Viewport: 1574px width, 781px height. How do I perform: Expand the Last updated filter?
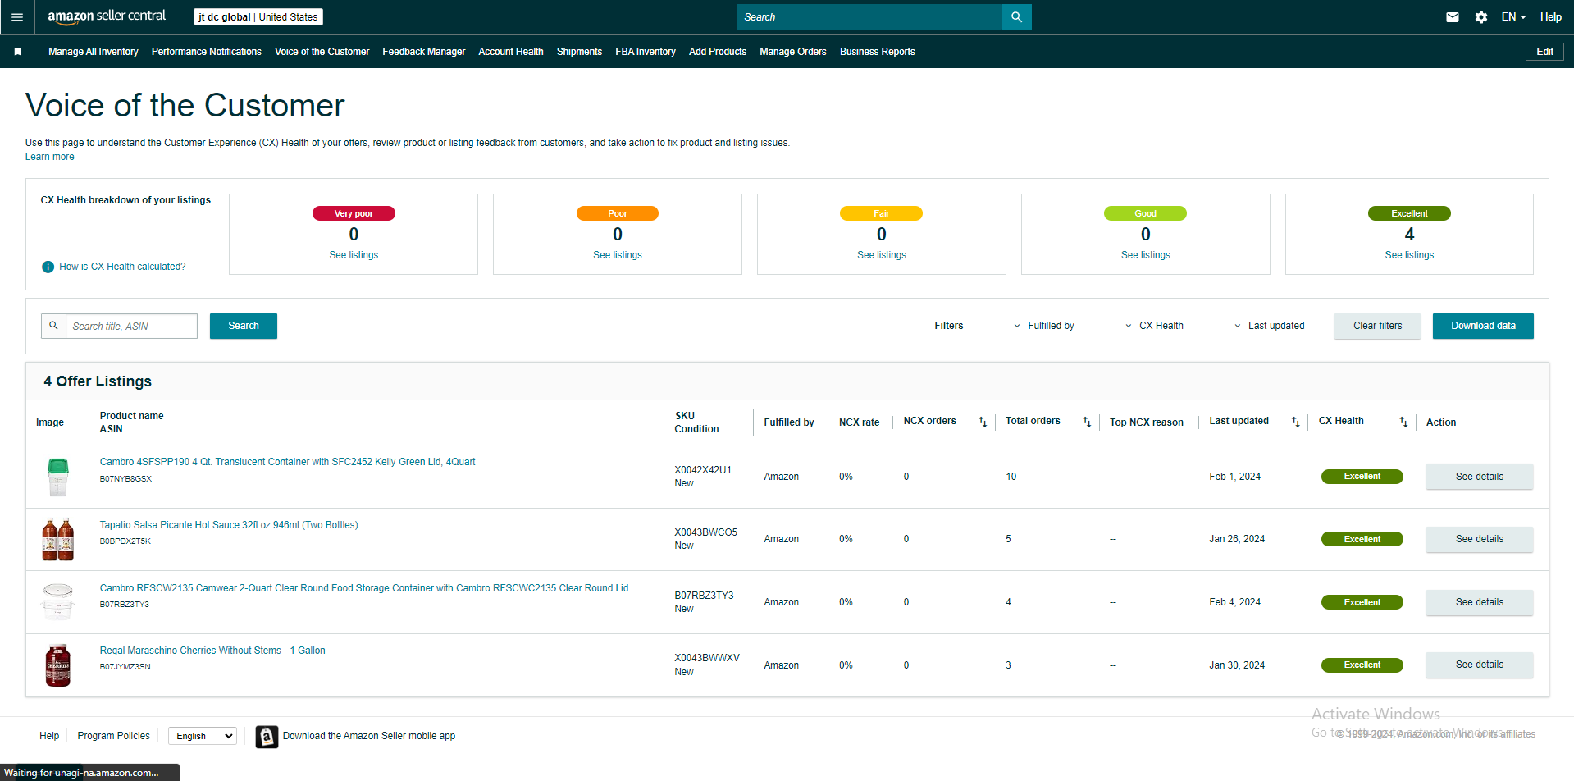[1269, 326]
